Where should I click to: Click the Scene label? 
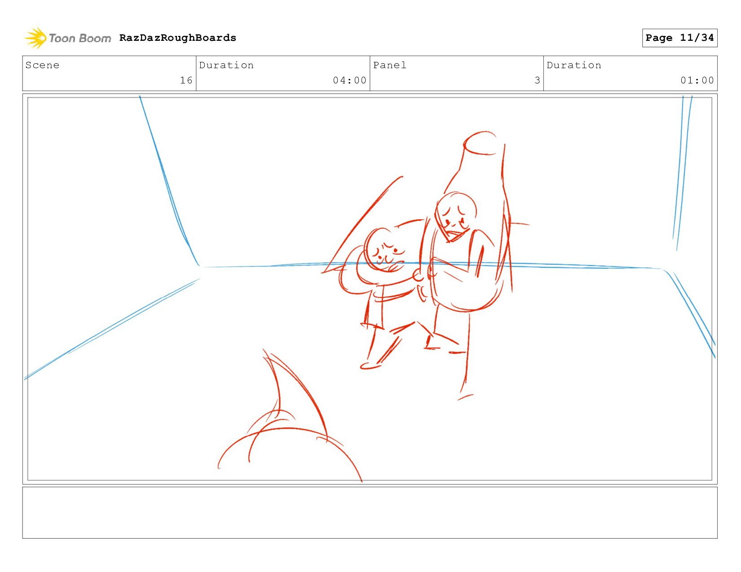pyautogui.click(x=42, y=65)
